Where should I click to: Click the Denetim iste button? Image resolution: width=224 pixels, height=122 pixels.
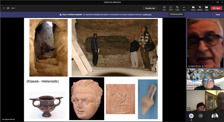coord(150,8)
